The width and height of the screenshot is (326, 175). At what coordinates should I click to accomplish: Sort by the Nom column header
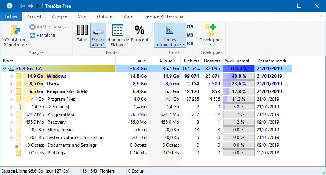[58, 61]
